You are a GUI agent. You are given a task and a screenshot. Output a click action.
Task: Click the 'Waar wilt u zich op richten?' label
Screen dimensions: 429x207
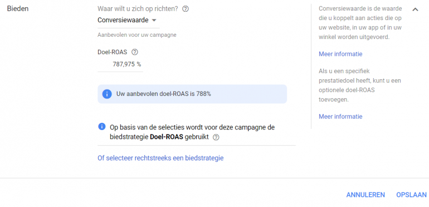[x=138, y=9]
